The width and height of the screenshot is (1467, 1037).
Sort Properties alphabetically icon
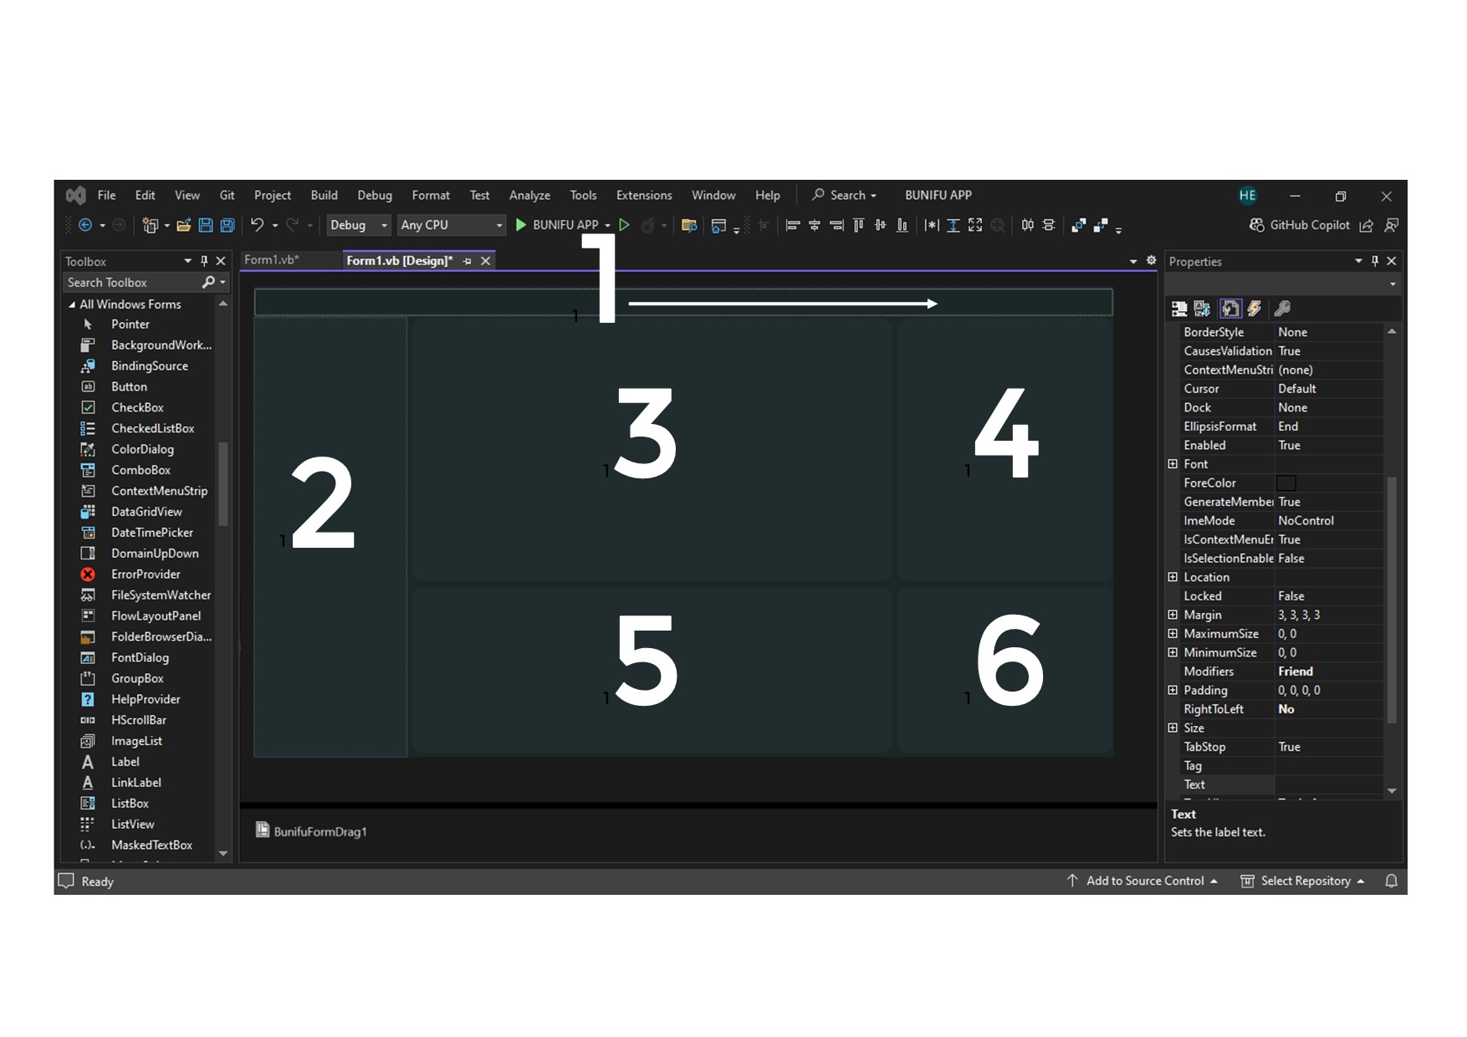[x=1202, y=309]
